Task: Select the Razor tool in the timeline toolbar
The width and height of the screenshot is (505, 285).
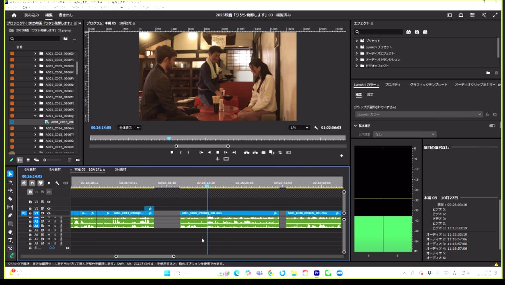Action: click(x=10, y=199)
